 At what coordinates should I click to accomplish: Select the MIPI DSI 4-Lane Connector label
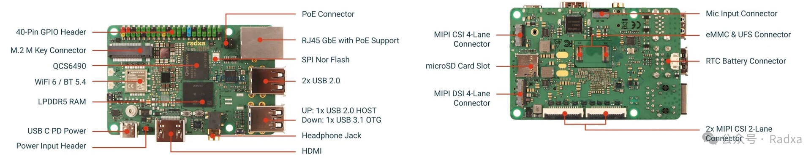(462, 98)
